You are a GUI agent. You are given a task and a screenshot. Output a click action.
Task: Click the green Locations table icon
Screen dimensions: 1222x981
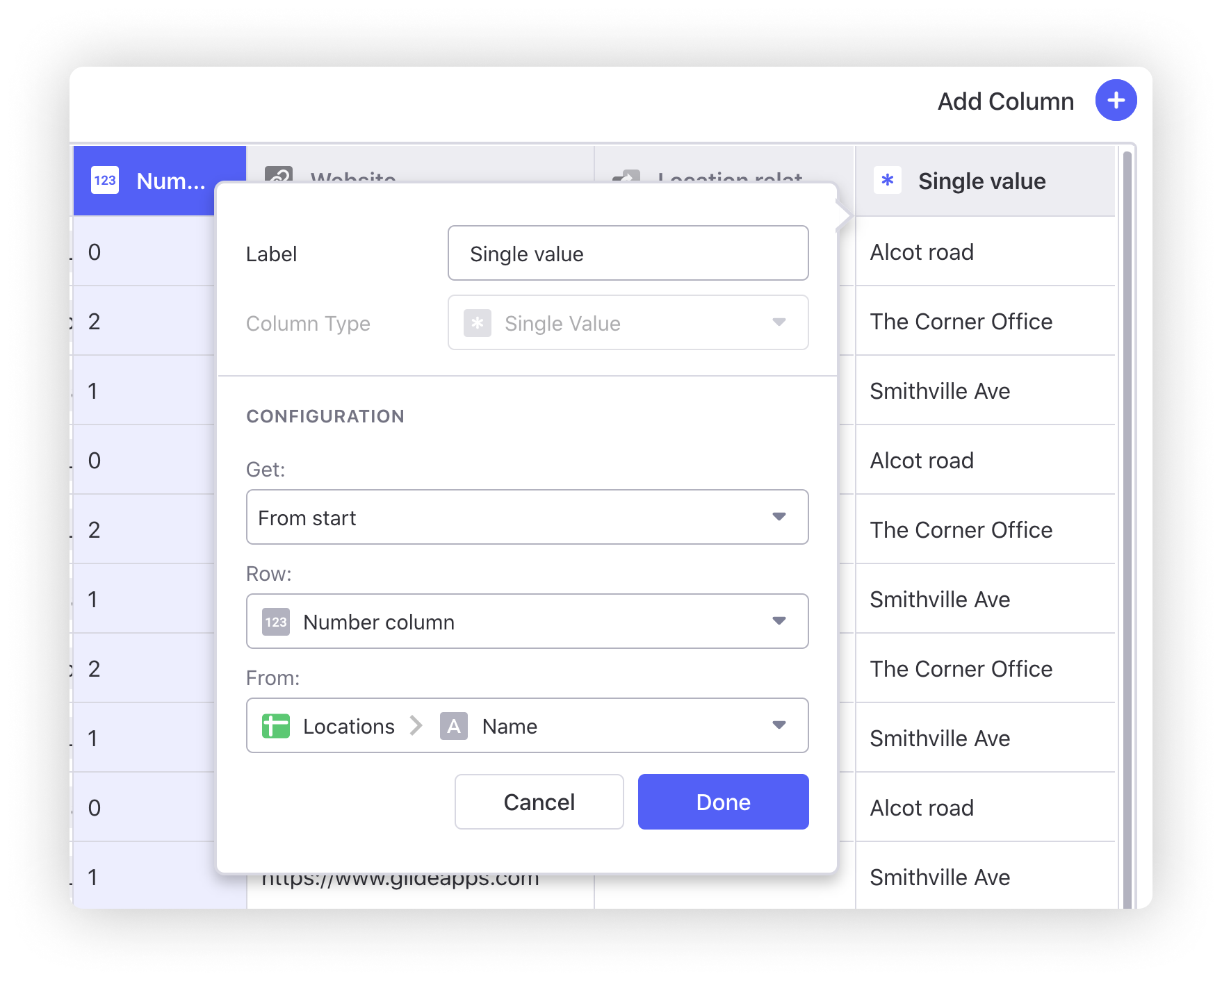pos(276,726)
